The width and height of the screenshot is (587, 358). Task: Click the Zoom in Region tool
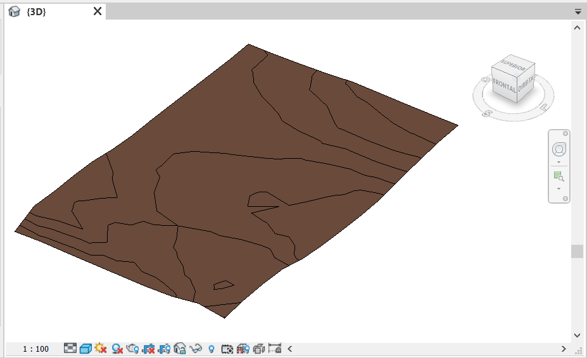559,176
